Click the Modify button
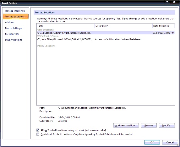The height and width of the screenshot is (147, 180). pos(167,125)
